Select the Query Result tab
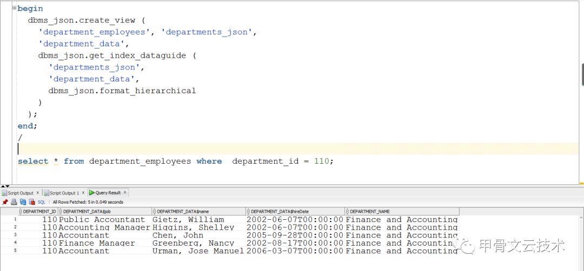 (108, 193)
